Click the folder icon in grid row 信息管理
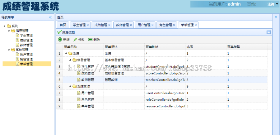Viewport: 280px width, 135px height. [74, 60]
